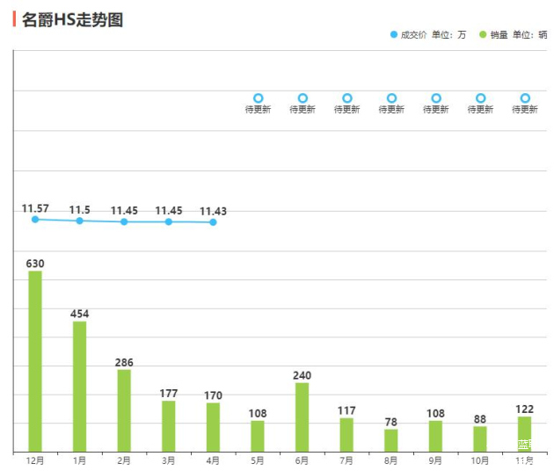Viewport: 554px width, 471px height.
Task: Select the 10月 sales bar labeled 88
Action: [x=480, y=438]
